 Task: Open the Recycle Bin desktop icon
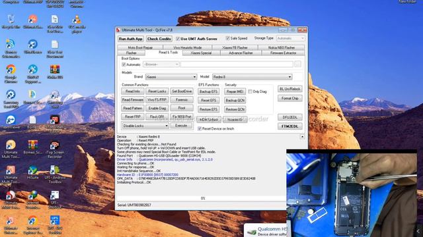pyautogui.click(x=11, y=22)
